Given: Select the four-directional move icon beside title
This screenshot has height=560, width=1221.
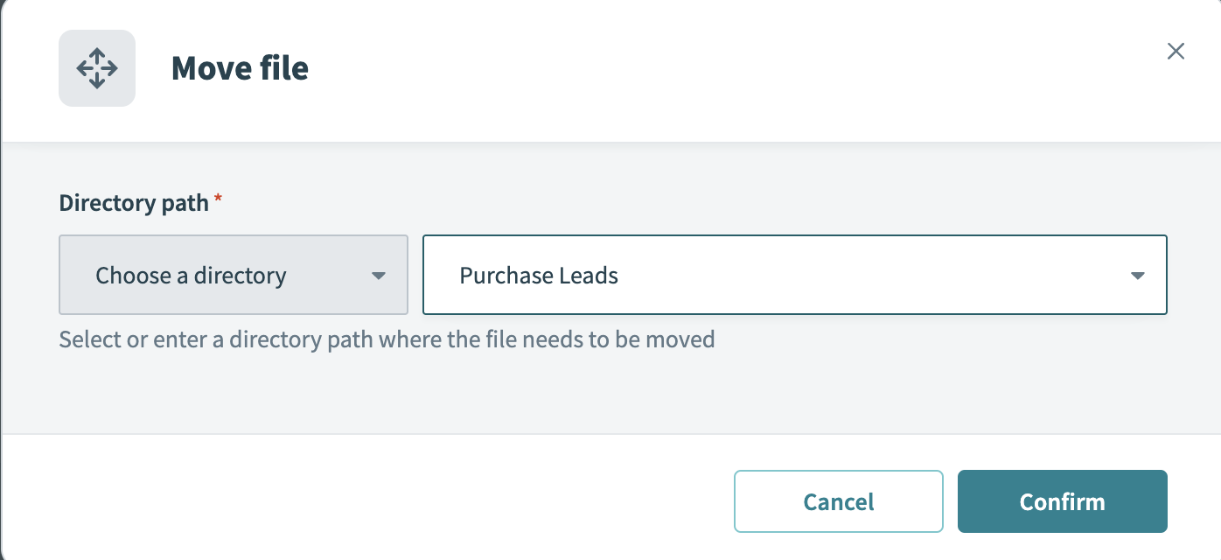Looking at the screenshot, I should click(96, 67).
